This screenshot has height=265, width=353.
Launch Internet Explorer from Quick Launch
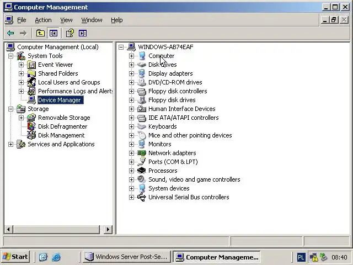[56, 257]
